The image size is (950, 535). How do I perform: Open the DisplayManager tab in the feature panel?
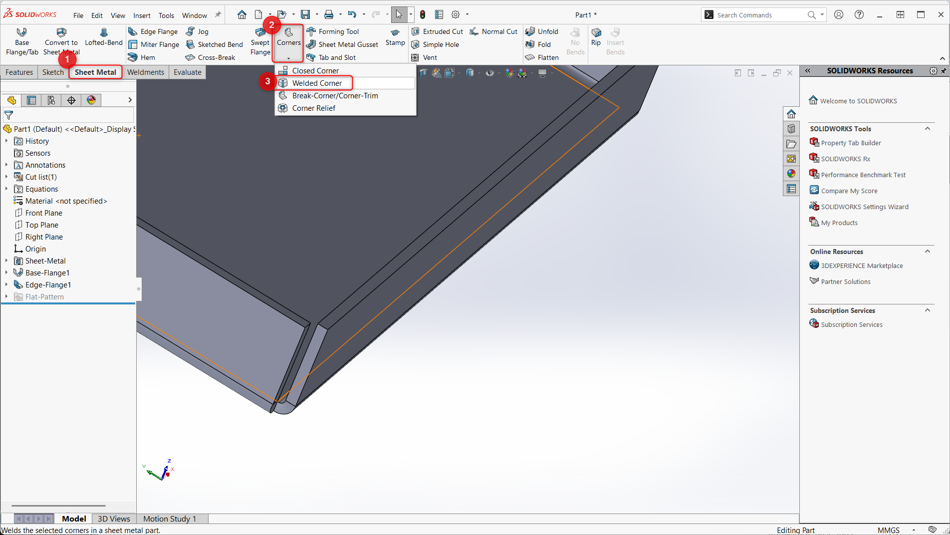[91, 100]
